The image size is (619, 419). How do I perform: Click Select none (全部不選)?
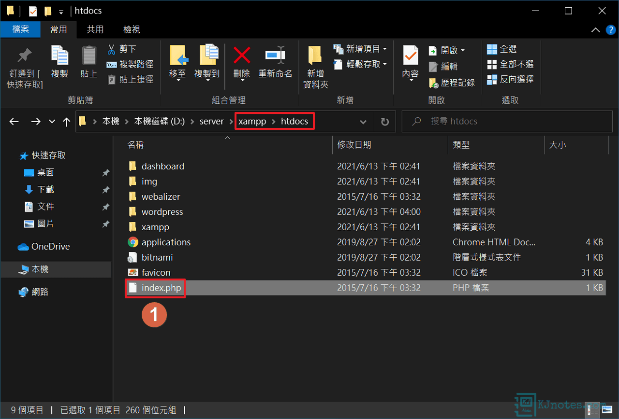510,64
